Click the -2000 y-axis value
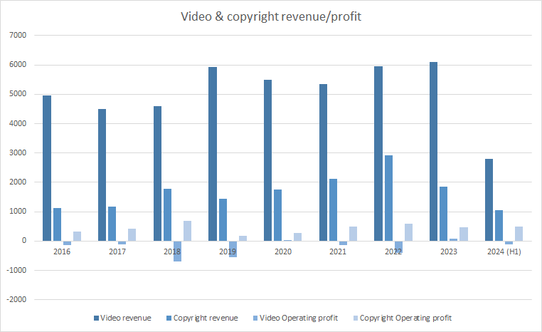The image size is (542, 332). coord(16,299)
